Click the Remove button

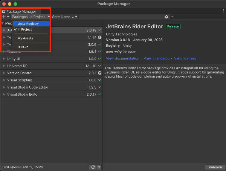pos(215,167)
